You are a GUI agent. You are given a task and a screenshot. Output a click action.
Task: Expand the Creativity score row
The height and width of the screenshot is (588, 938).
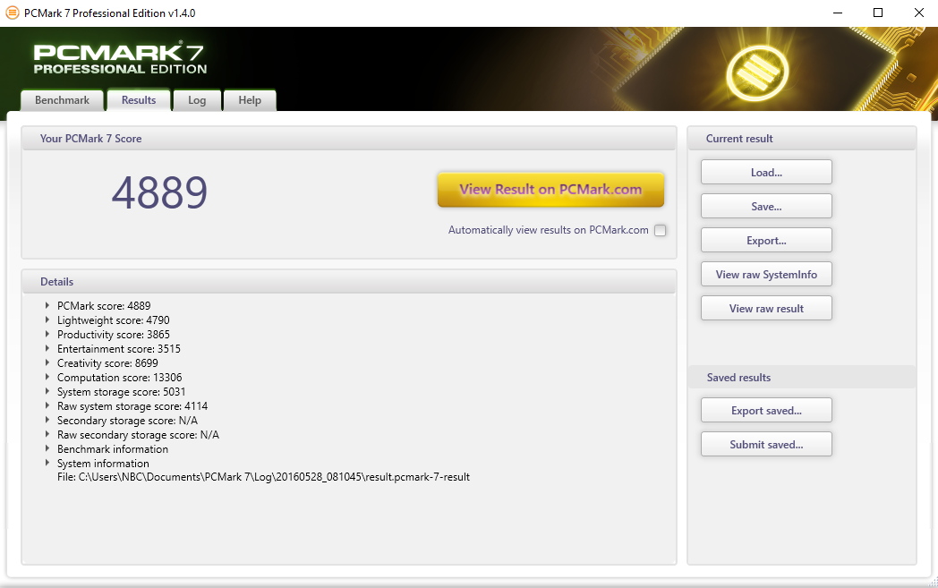[47, 363]
